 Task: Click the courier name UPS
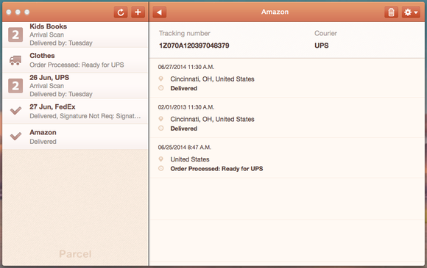coord(321,46)
